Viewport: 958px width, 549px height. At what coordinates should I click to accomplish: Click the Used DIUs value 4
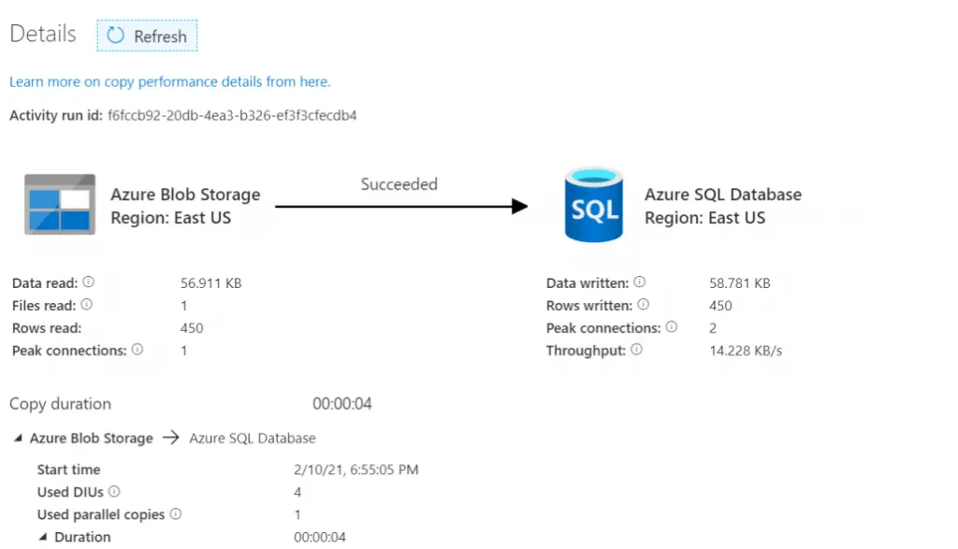coord(298,492)
